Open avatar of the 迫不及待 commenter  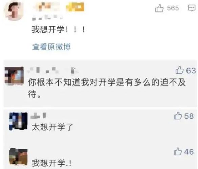[14, 76]
